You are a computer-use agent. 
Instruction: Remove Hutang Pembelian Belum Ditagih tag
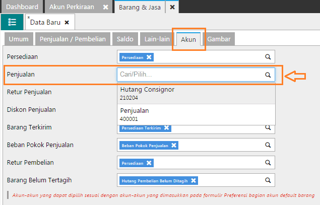tap(194, 181)
